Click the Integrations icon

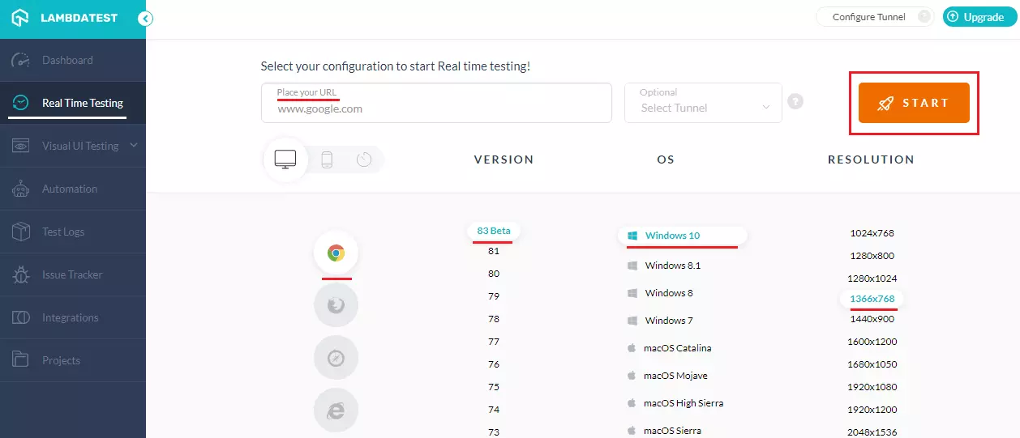21,317
